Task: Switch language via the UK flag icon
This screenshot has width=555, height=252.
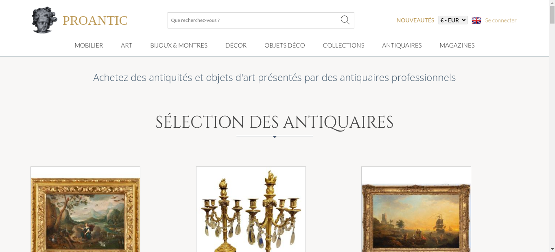Action: (476, 20)
